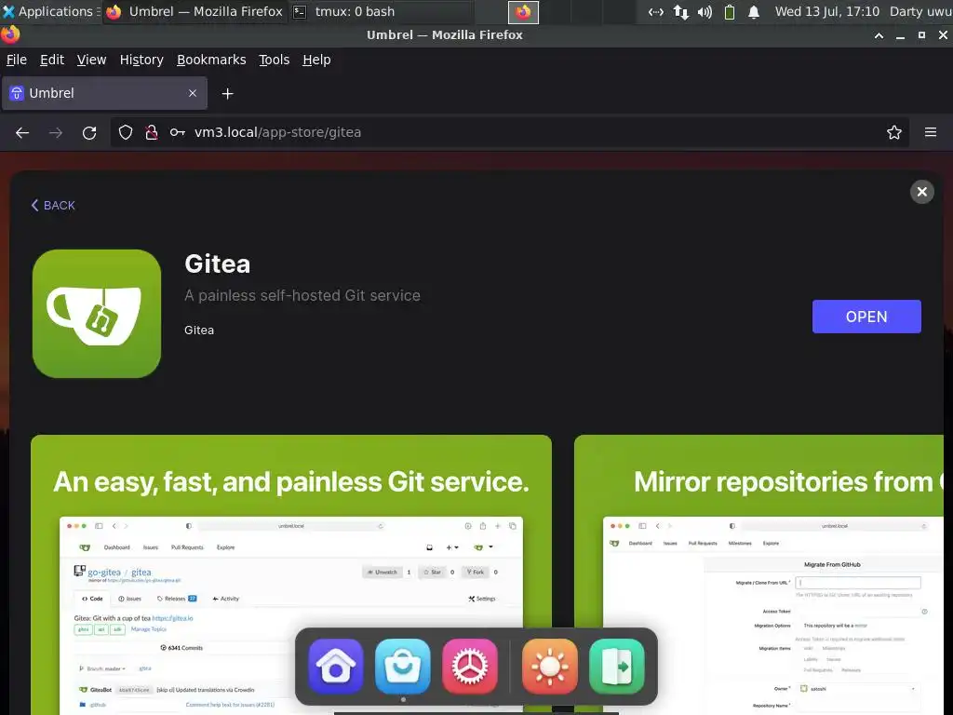The image size is (953, 715).
Task: Click the saved password key icon
Action: [x=177, y=132]
